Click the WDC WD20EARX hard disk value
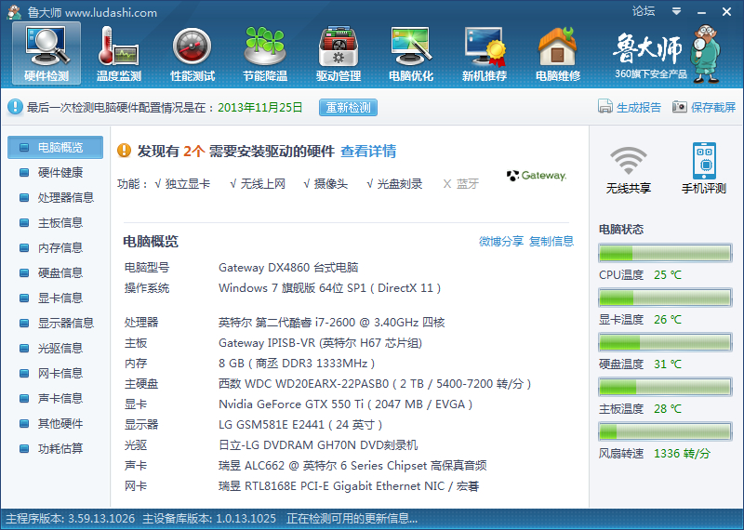744x530 pixels. click(x=375, y=384)
